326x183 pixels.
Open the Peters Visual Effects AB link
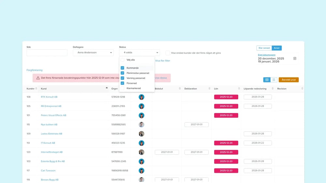point(53,115)
